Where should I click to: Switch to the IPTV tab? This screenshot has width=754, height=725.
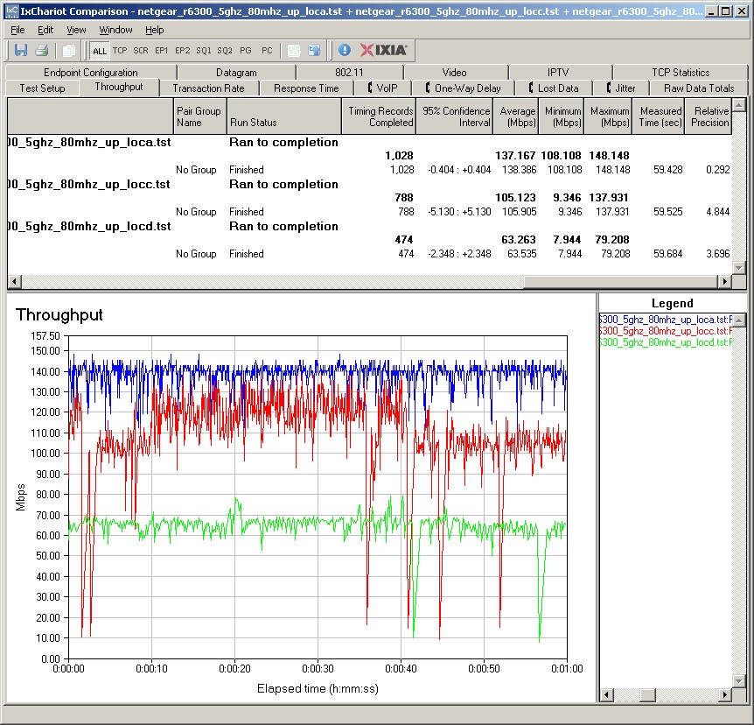558,72
